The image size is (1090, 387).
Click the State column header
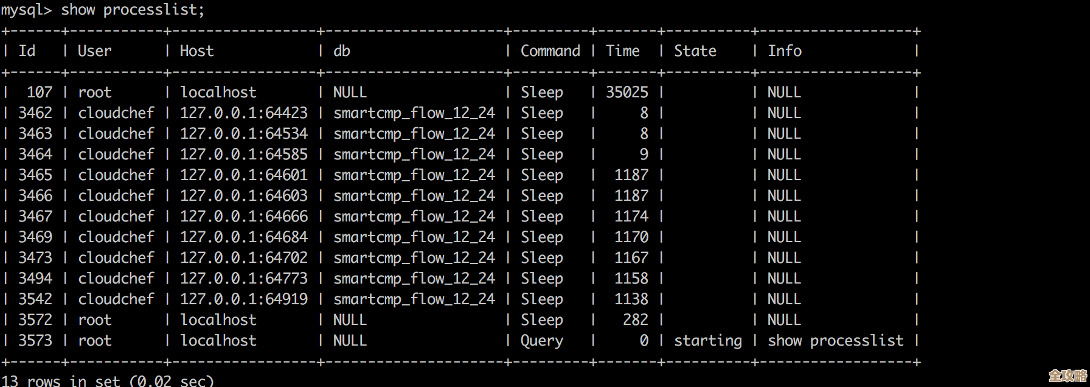pos(695,51)
